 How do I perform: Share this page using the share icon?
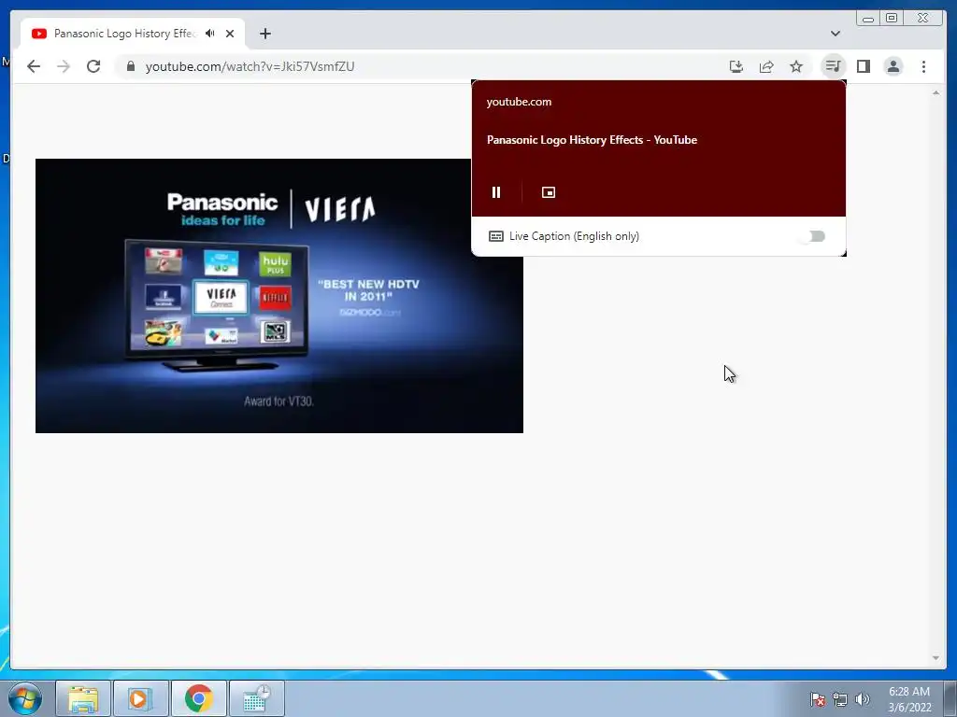point(766,66)
